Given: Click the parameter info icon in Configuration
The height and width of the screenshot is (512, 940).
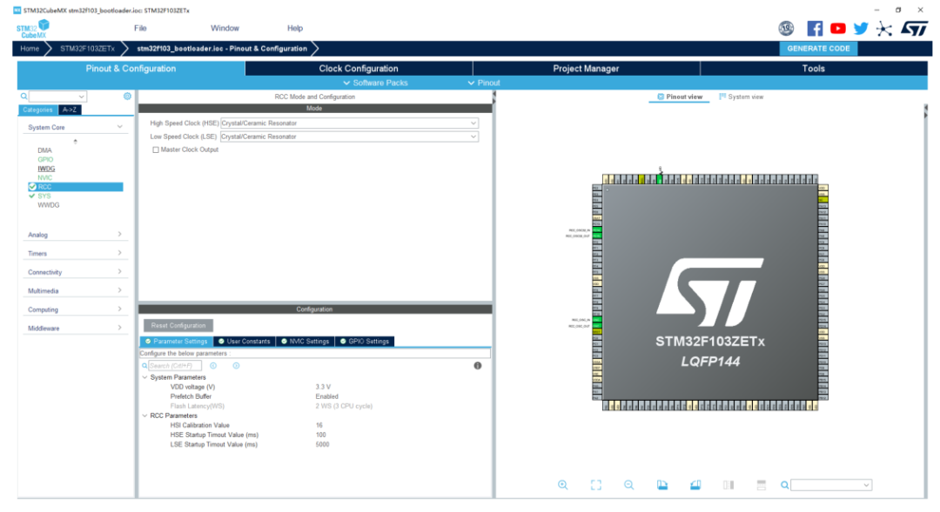Looking at the screenshot, I should [x=478, y=366].
